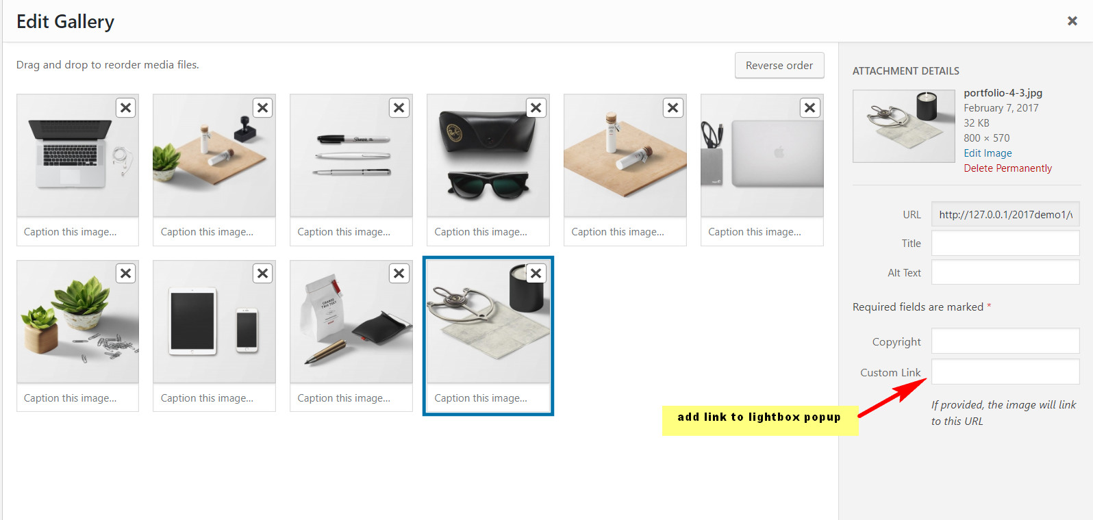Remove the sunglasses image from gallery

536,107
